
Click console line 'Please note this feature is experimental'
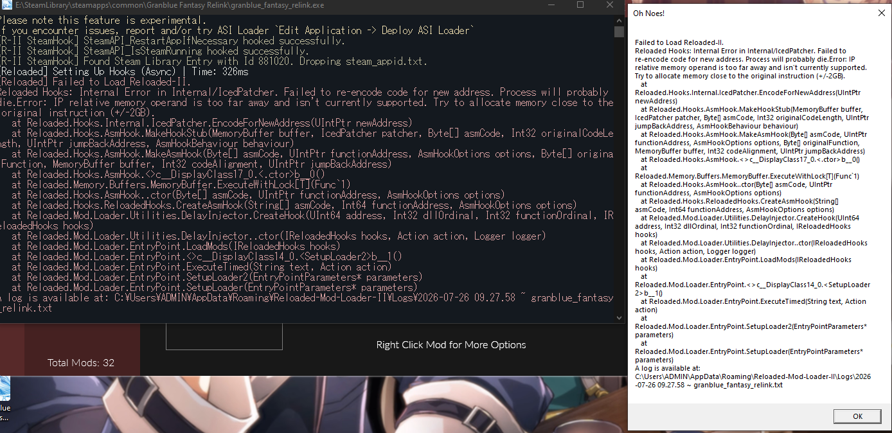[103, 20]
